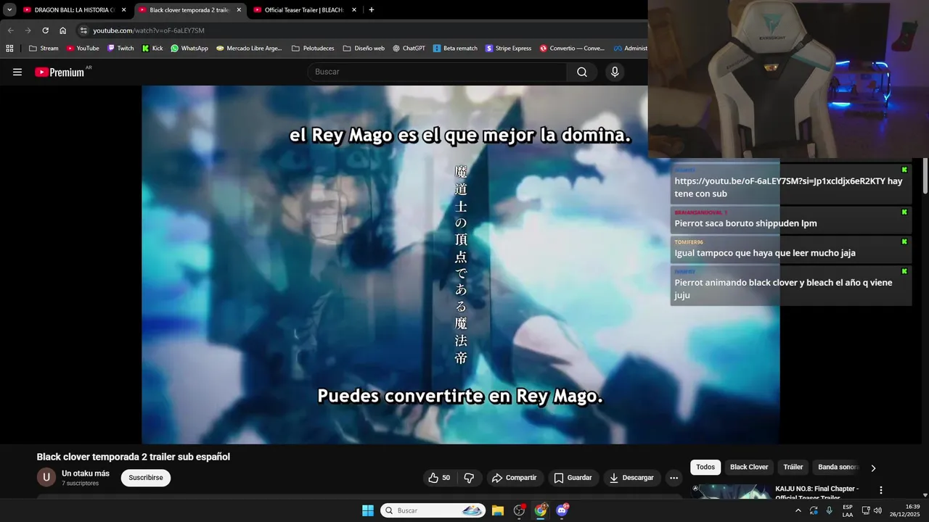Open volume control in system tray
This screenshot has height=522, width=929.
click(x=877, y=510)
